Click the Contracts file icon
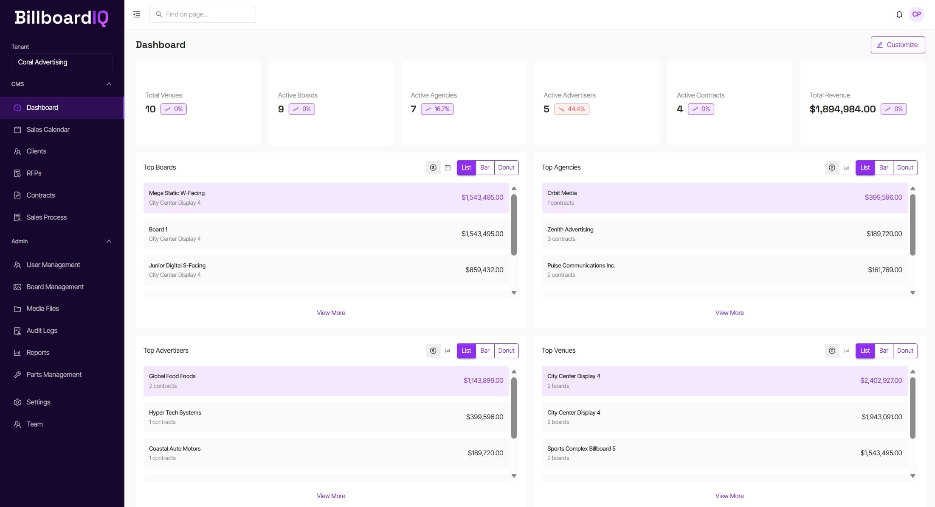Image resolution: width=935 pixels, height=507 pixels. coord(17,195)
